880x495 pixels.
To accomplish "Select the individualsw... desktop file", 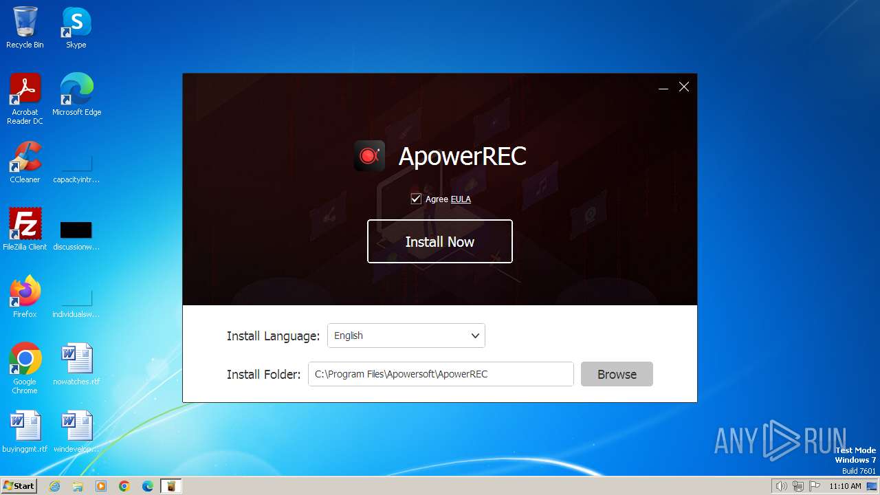I will 76,302.
